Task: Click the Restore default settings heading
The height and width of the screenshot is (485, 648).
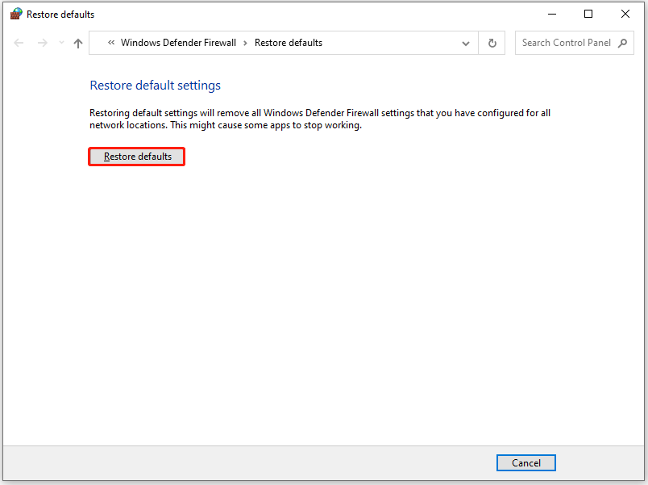Action: point(155,85)
